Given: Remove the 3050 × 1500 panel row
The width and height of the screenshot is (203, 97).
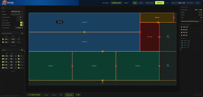Looking at the screenshot, I should tap(22, 42).
